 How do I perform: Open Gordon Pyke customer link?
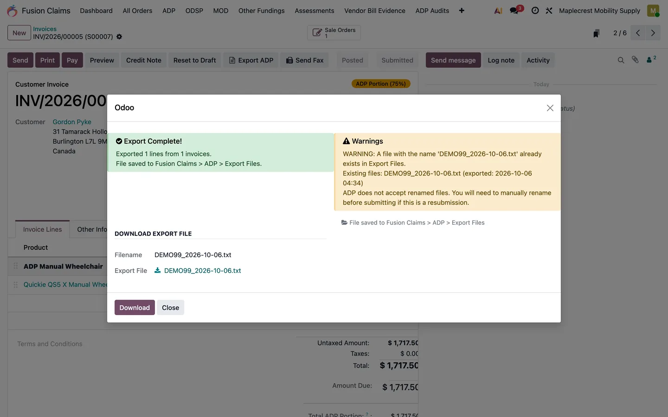pyautogui.click(x=72, y=122)
